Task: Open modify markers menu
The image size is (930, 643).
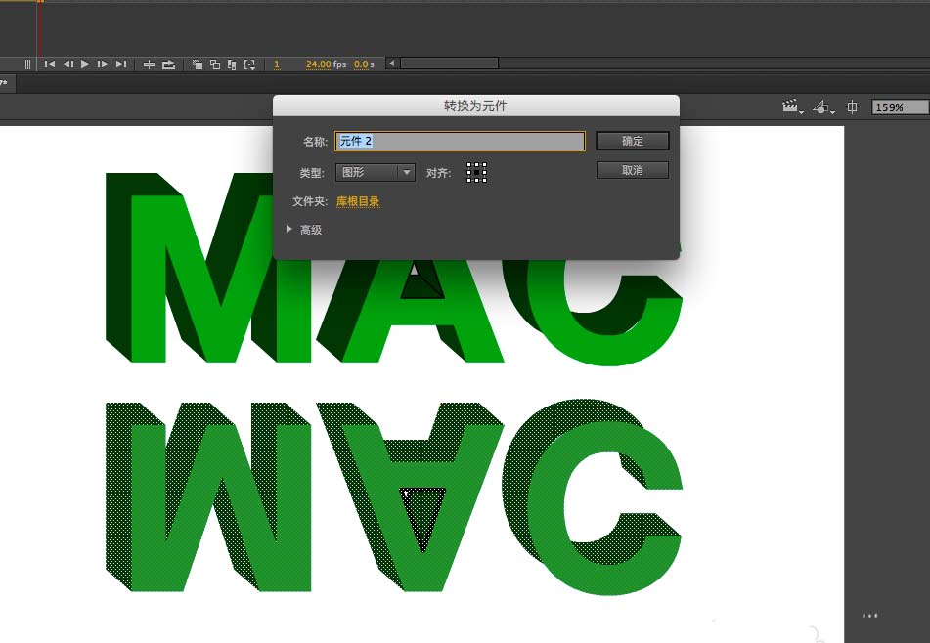Action: click(x=249, y=64)
